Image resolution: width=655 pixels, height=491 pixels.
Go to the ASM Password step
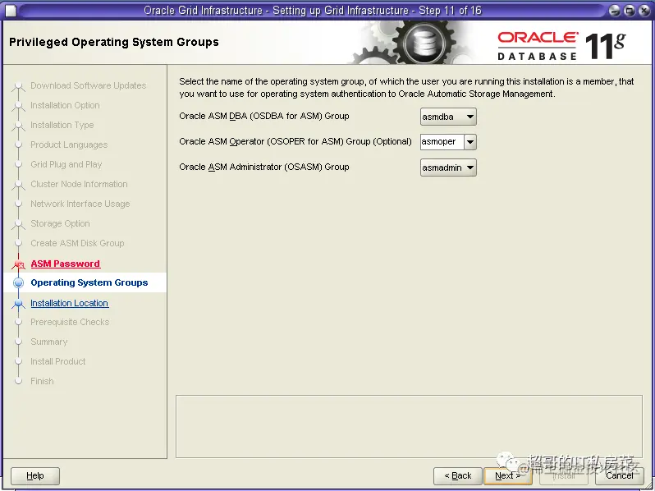click(x=66, y=264)
